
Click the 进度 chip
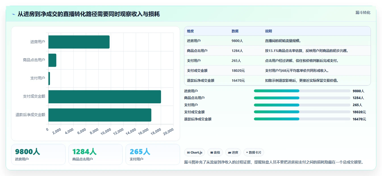pos(233,152)
